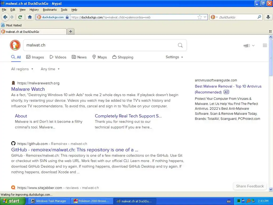This screenshot has width=273, height=205.
Task: Visit the https://malwarewatch.org URL line
Action: (38, 83)
